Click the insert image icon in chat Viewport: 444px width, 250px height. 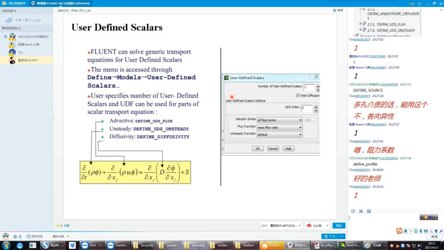pyautogui.click(x=369, y=211)
